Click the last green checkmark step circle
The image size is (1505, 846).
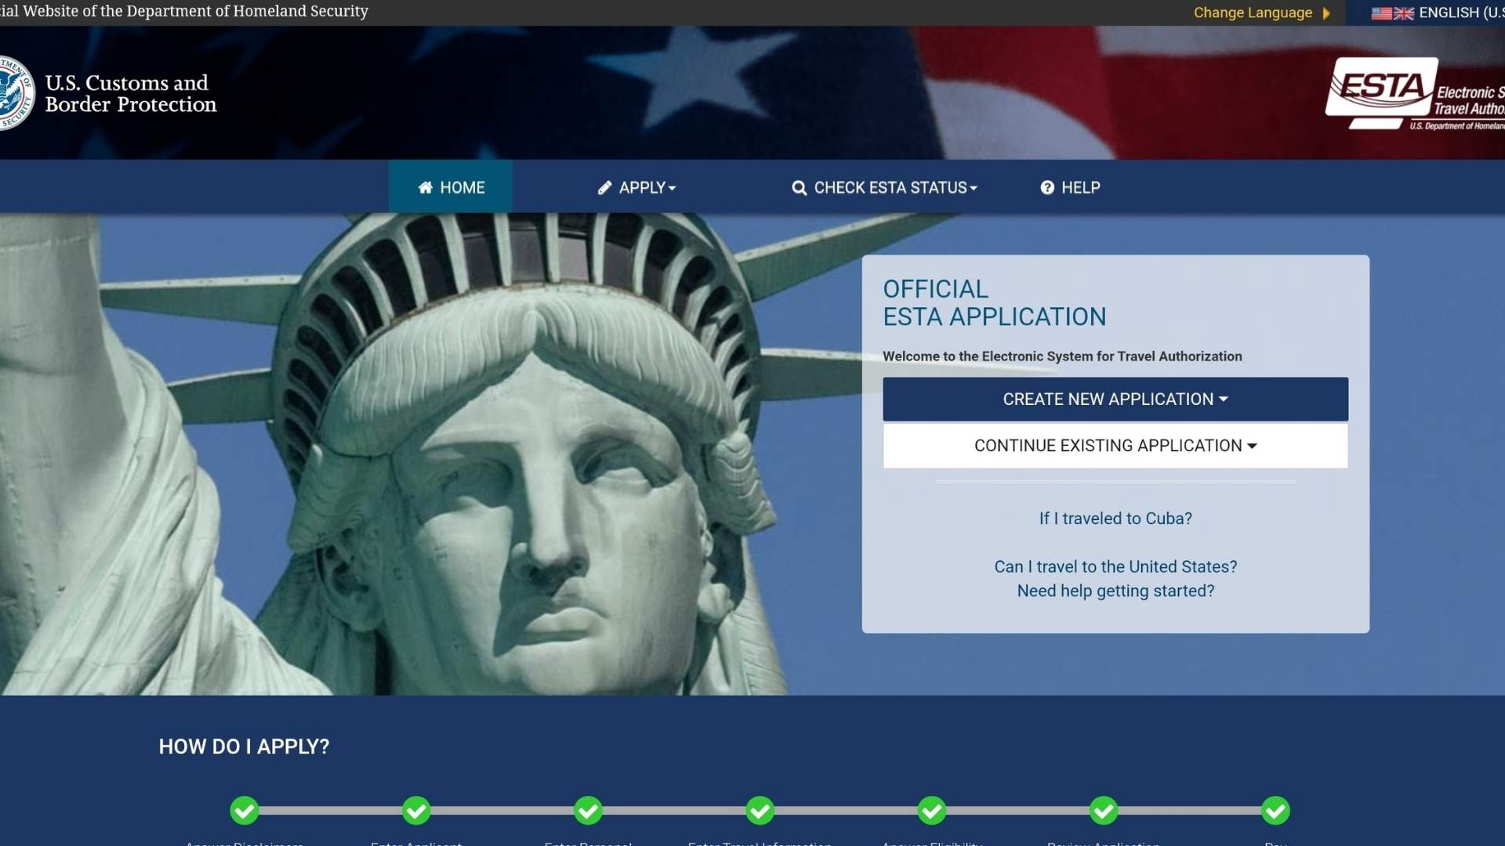[x=1276, y=811]
